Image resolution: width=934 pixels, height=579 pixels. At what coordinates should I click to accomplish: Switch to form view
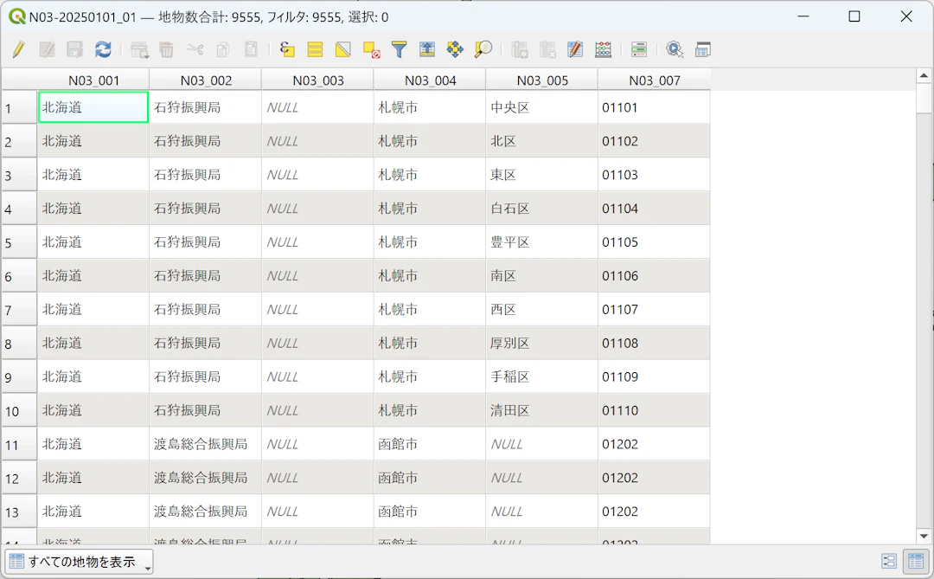point(889,562)
